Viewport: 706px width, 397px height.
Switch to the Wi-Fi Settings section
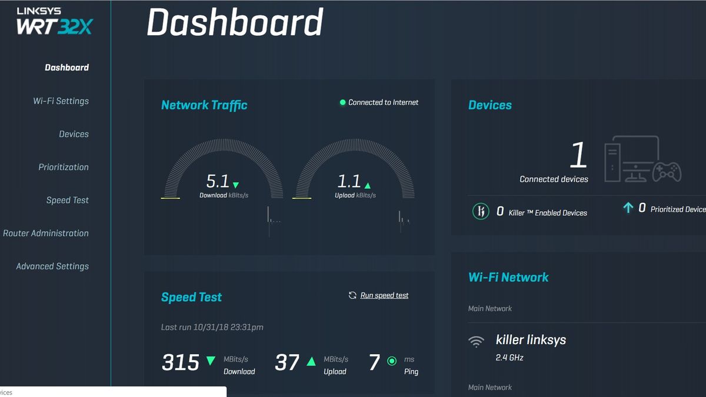pos(61,101)
